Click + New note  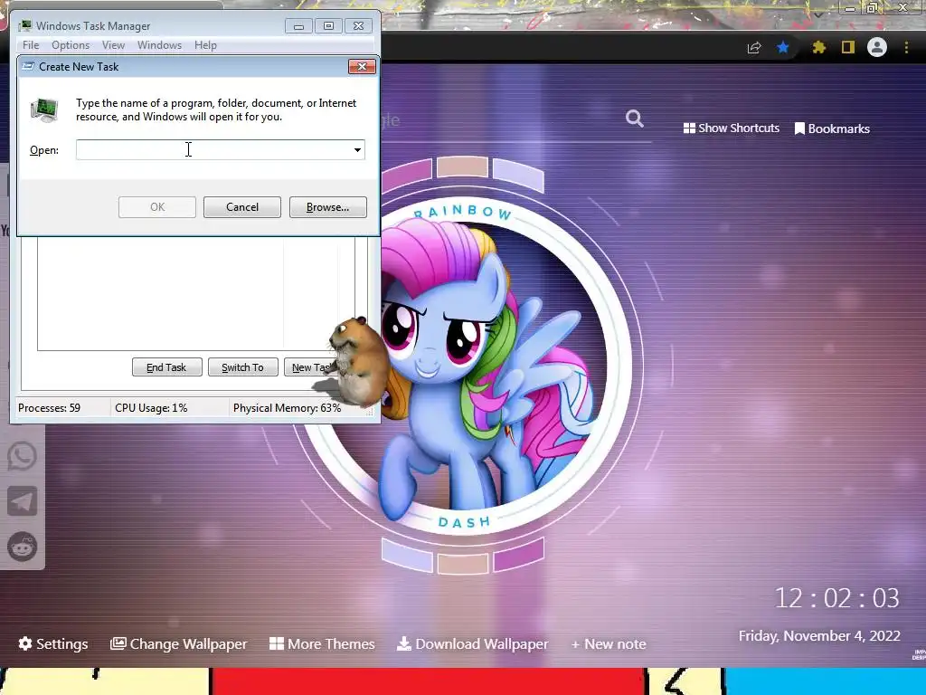[x=609, y=644]
